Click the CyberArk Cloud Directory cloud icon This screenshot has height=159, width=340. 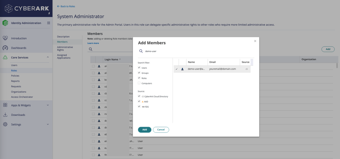[143, 96]
